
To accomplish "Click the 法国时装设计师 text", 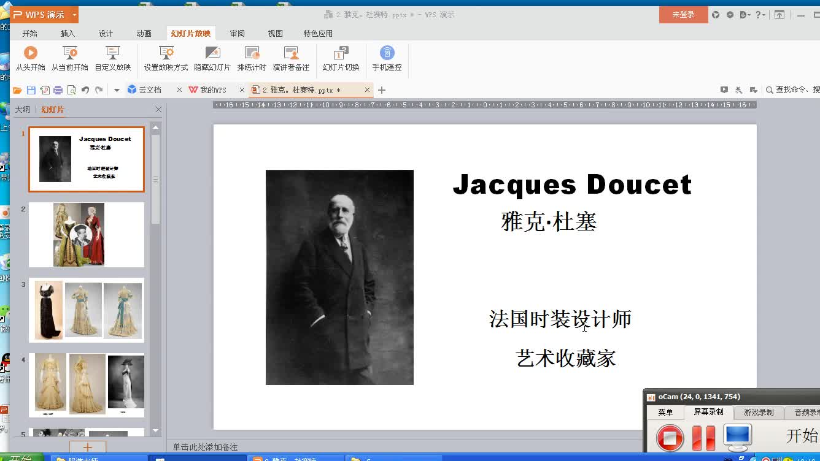I will [560, 319].
